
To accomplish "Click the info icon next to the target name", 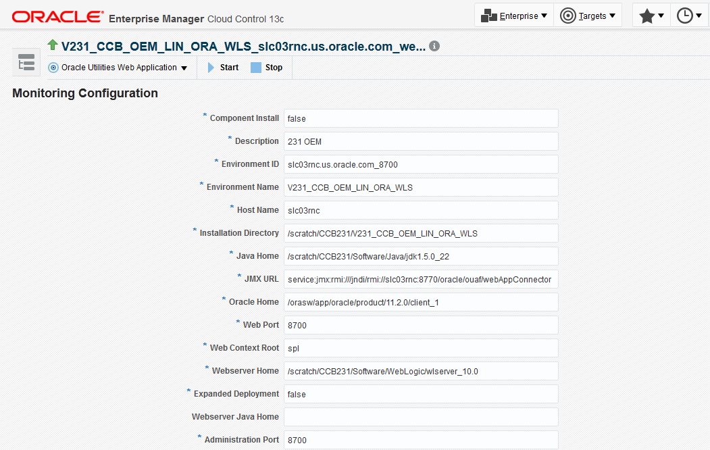I will click(x=434, y=47).
